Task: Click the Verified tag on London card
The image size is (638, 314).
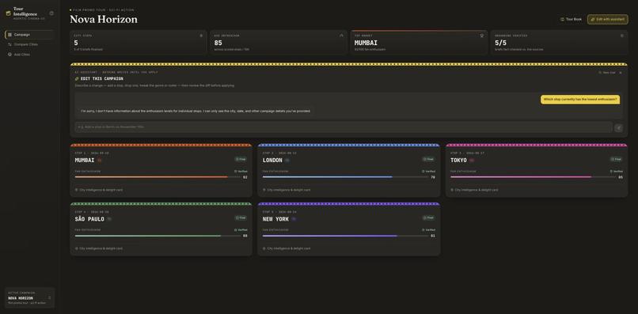Action: coord(428,171)
